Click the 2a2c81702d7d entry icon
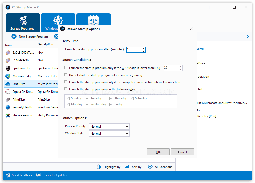Screen dimensions: 255x183 8,53
